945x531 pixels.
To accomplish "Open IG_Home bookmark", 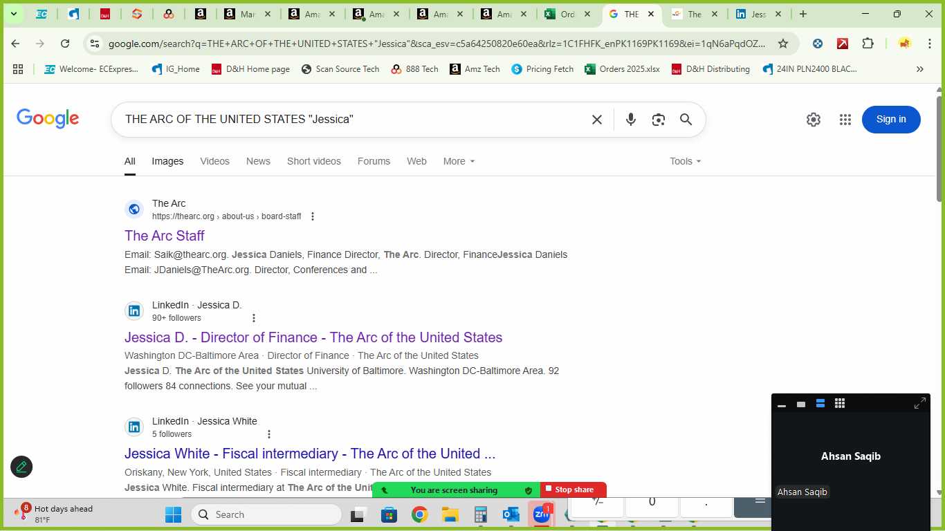I will (176, 69).
